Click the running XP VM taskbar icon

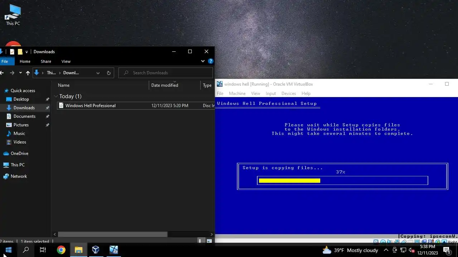(113, 250)
